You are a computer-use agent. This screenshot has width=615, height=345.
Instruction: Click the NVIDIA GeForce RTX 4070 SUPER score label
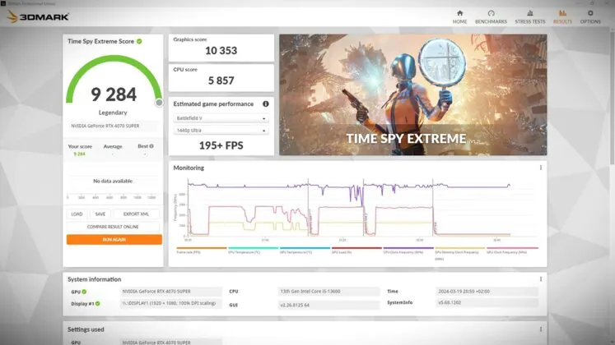click(x=105, y=126)
